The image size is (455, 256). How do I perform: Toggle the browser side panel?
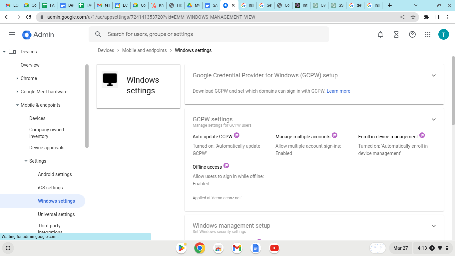437,17
